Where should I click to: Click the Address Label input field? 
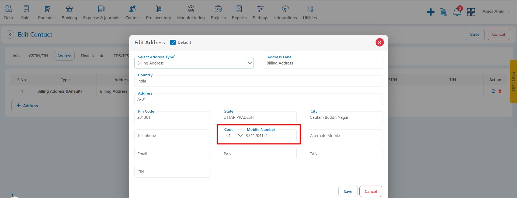(x=323, y=63)
